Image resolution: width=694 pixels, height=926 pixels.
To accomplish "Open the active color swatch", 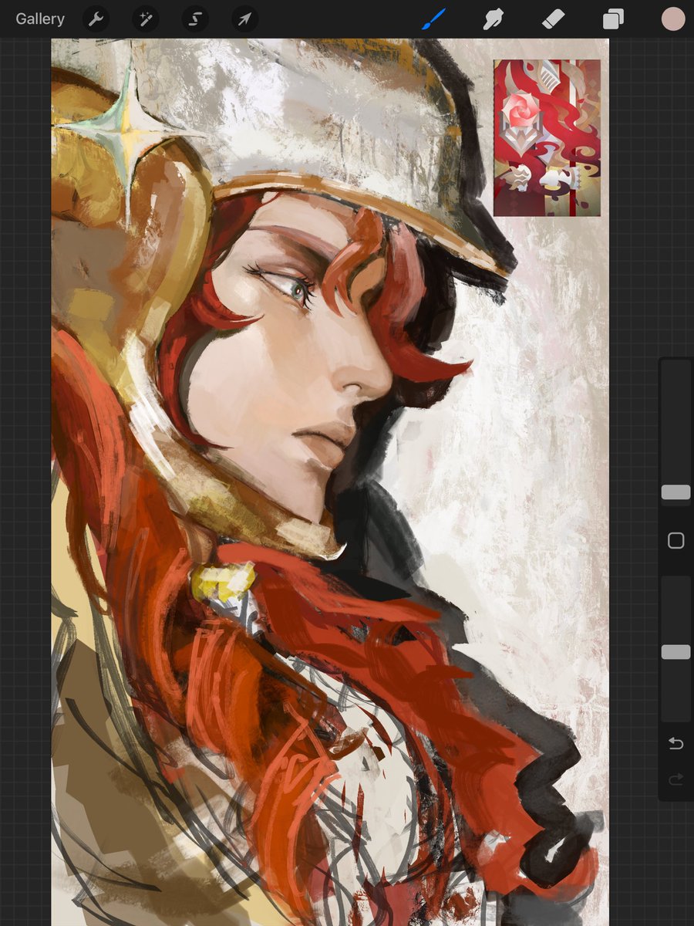I will [673, 19].
